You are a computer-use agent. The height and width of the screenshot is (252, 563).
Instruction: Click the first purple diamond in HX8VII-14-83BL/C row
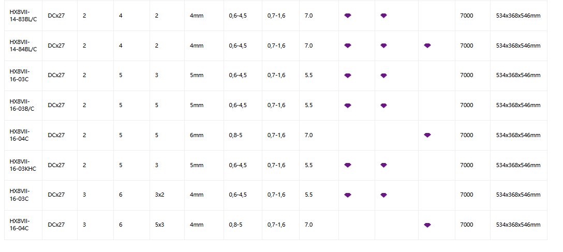pos(348,16)
